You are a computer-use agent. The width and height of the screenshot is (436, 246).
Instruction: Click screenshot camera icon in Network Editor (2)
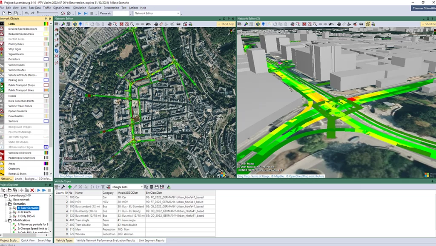pyautogui.click(x=361, y=24)
